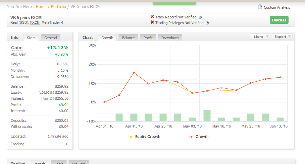305x164 pixels.
Task: Click the Daily label
Action: (15, 64)
